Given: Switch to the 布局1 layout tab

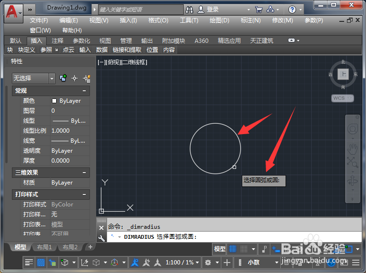Looking at the screenshot, I should tap(44, 247).
